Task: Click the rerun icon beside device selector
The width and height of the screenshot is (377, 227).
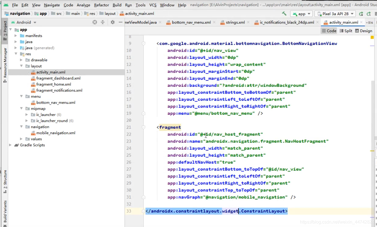Action: point(361,14)
